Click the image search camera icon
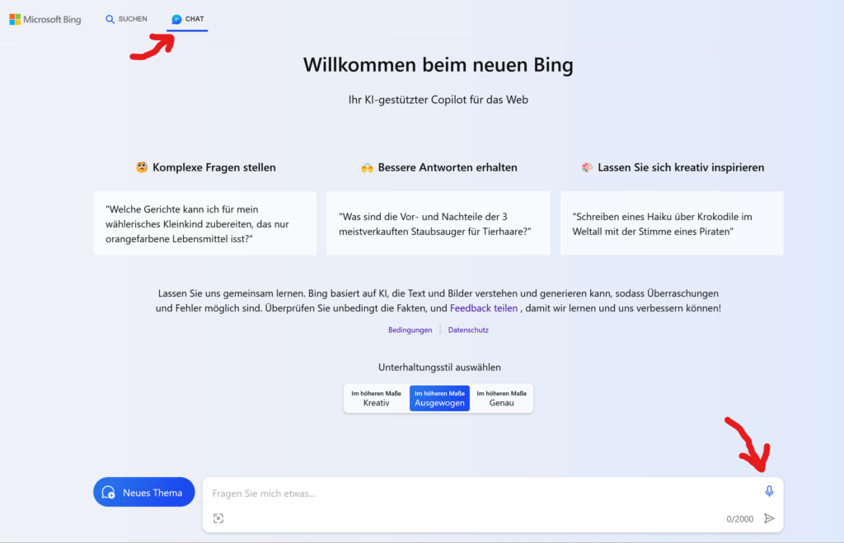The image size is (844, 543). (x=218, y=518)
